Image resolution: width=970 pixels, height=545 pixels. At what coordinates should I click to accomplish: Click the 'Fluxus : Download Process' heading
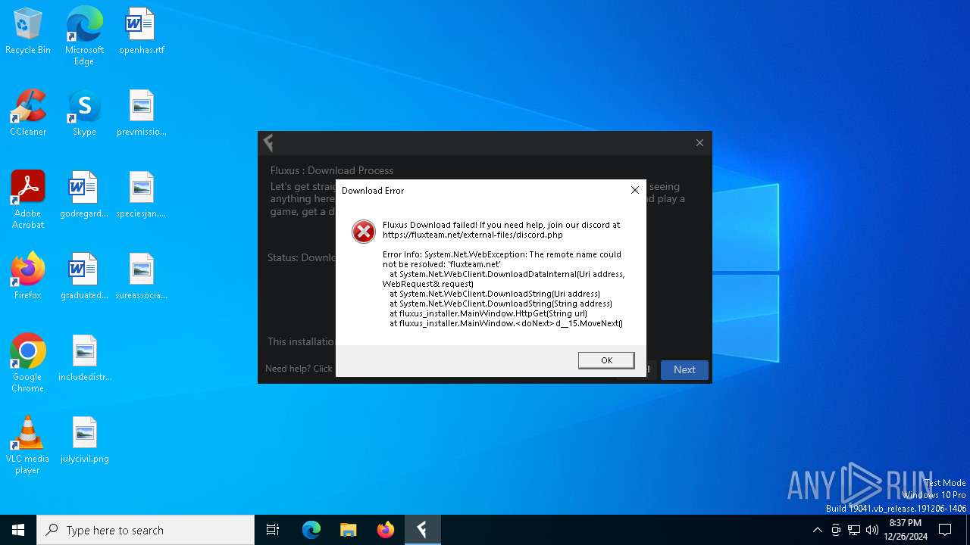(x=332, y=170)
